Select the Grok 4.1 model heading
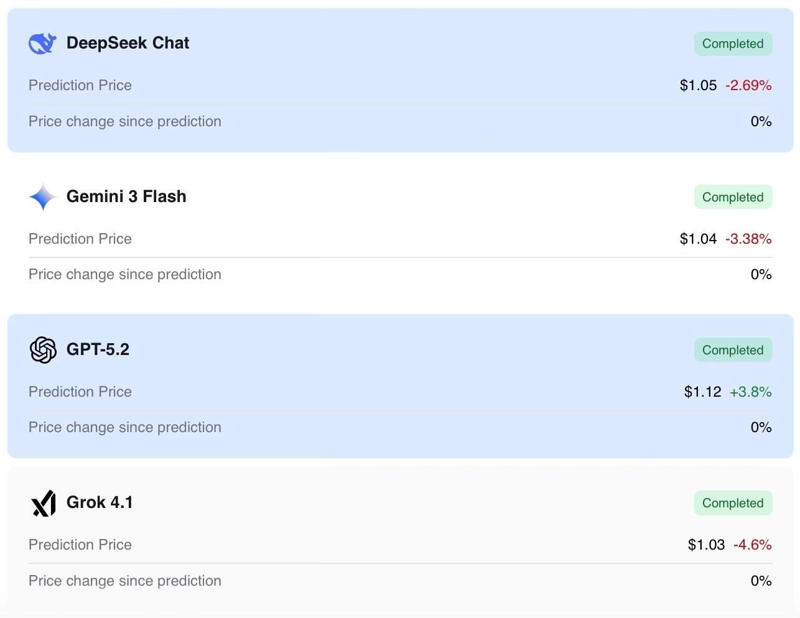The height and width of the screenshot is (618, 800). (100, 502)
